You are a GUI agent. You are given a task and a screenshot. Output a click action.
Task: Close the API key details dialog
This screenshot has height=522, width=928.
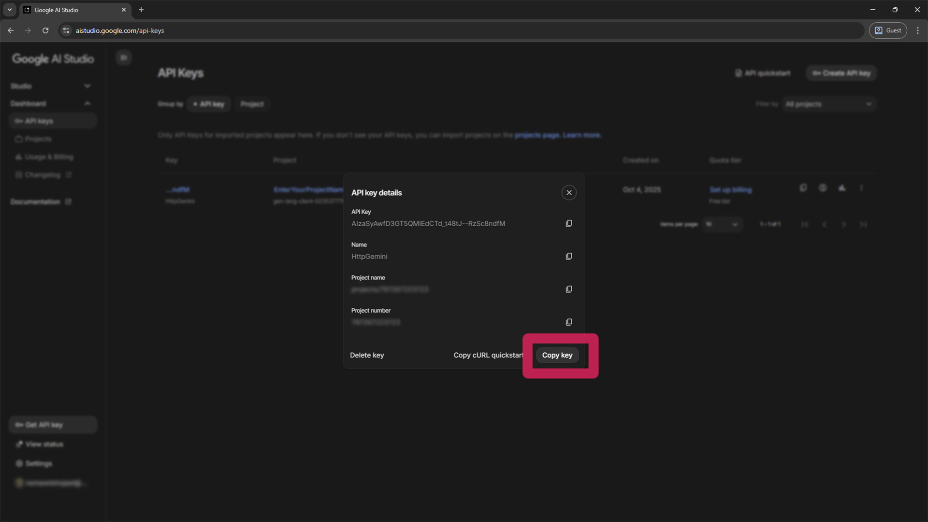tap(569, 192)
